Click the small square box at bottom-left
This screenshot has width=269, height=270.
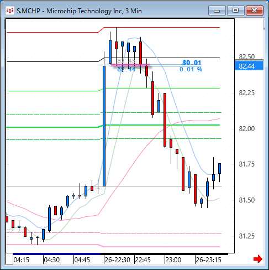[9, 259]
